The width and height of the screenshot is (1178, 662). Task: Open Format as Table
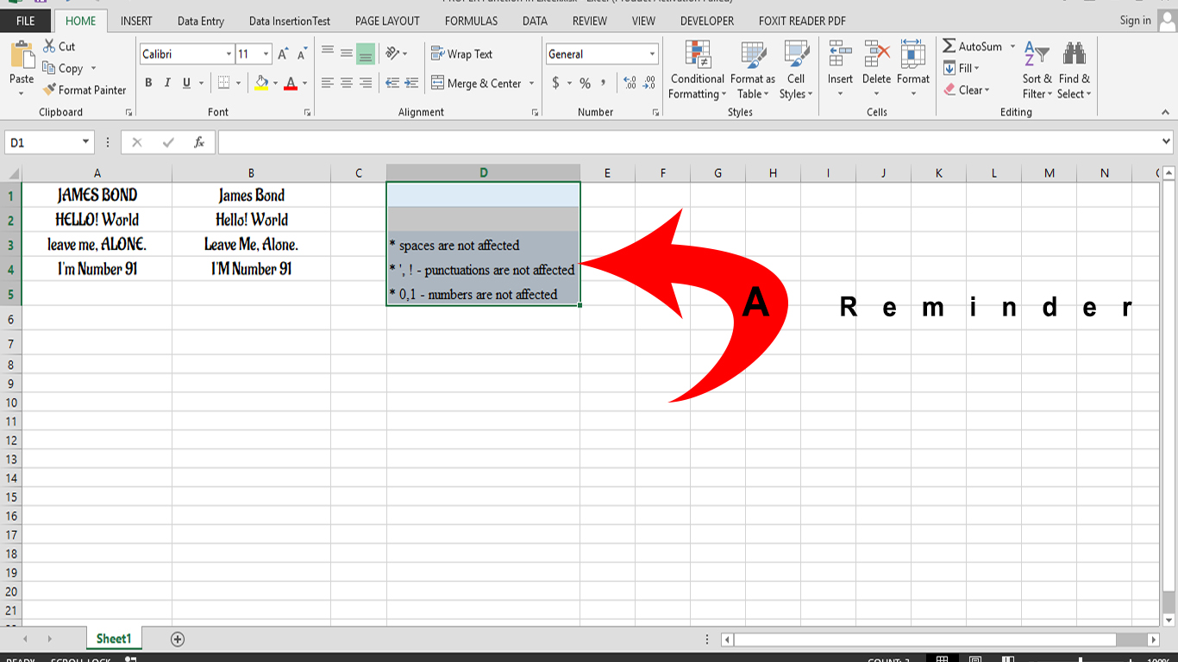pos(753,71)
